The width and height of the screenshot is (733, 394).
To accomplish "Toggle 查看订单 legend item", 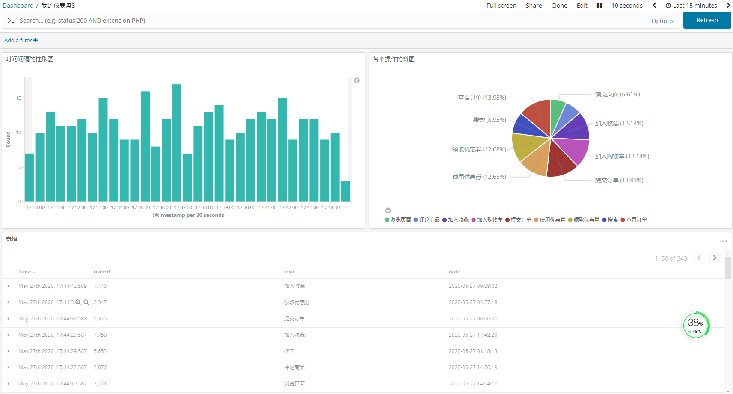I will [x=634, y=220].
